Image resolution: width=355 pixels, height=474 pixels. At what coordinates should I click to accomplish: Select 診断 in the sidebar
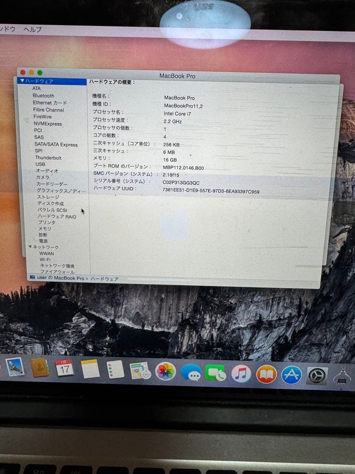tap(43, 235)
